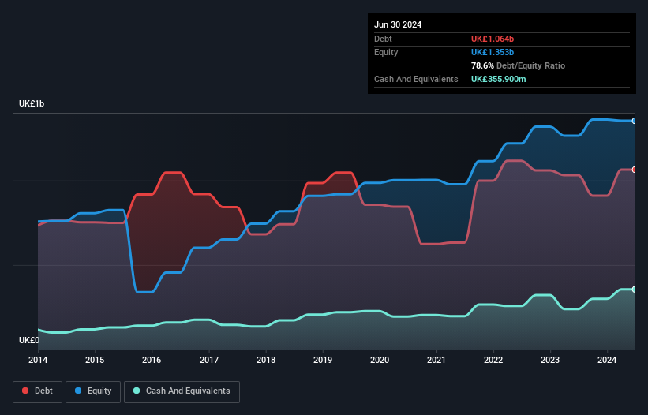
Task: Click the UK£1.353b equity value
Action: point(493,52)
